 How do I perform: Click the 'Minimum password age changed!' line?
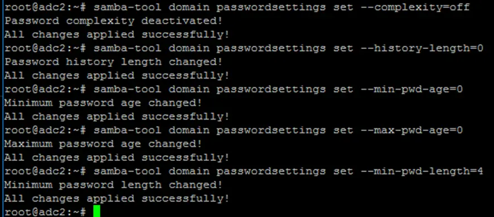[103, 103]
